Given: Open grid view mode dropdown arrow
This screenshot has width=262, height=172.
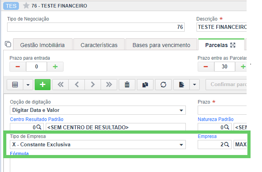Looking at the screenshot, I should click(x=28, y=84).
